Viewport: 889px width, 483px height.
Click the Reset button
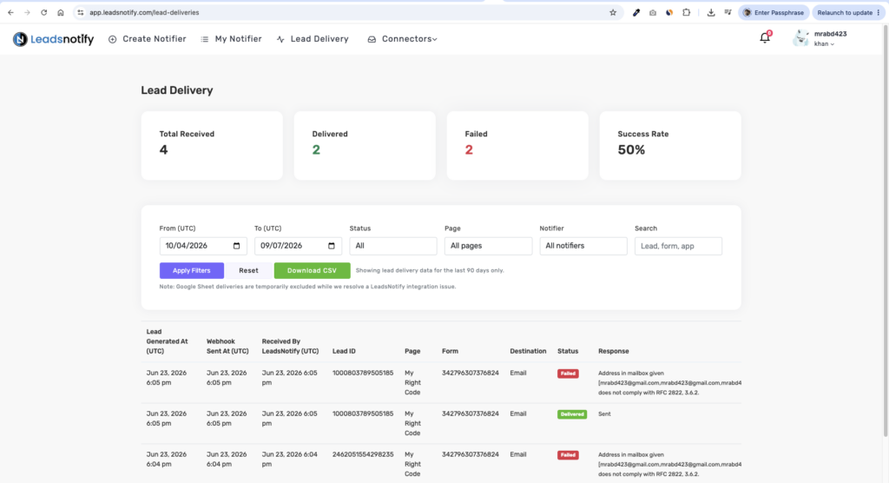tap(248, 271)
